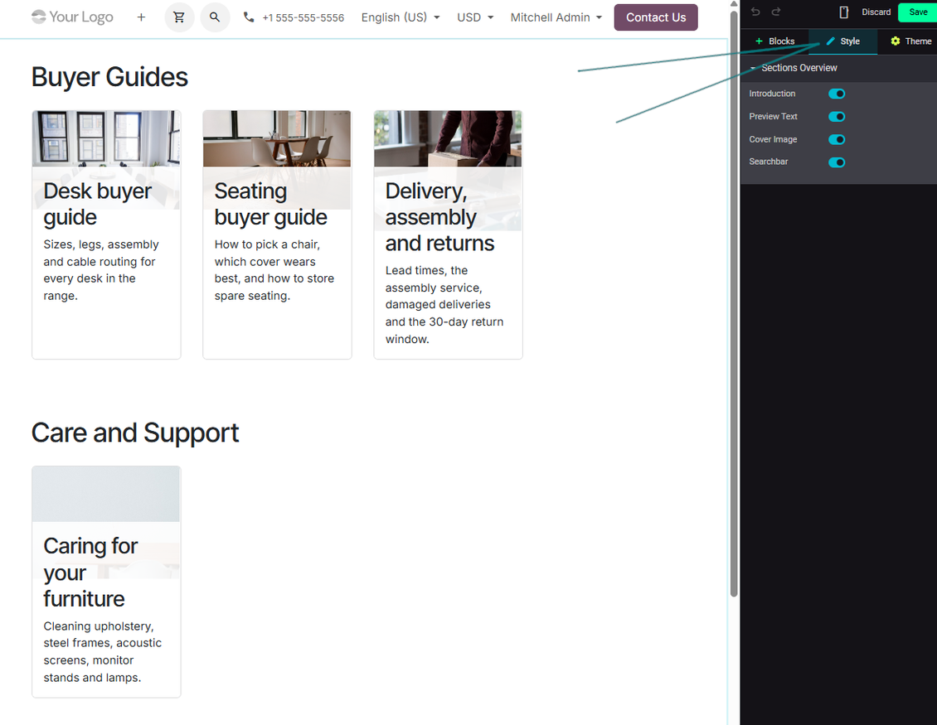This screenshot has height=725, width=937.
Task: Click the 'Cleaning upholstery, steel frames' text
Action: [102, 651]
